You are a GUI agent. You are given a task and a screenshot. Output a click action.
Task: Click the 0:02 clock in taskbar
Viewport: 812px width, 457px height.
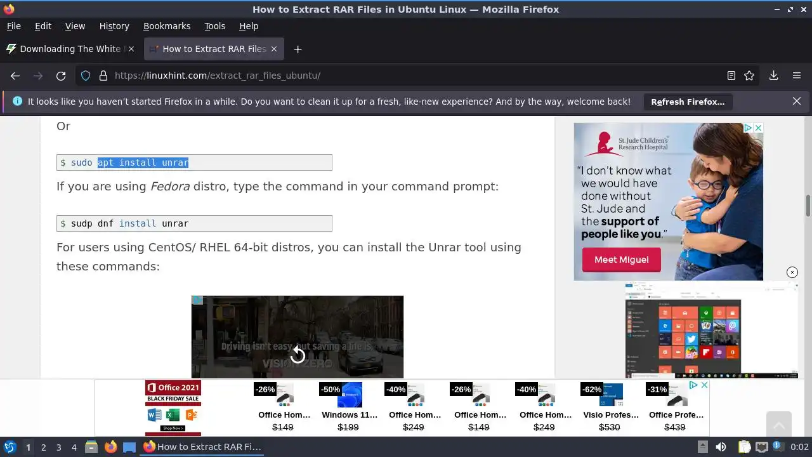tap(799, 447)
